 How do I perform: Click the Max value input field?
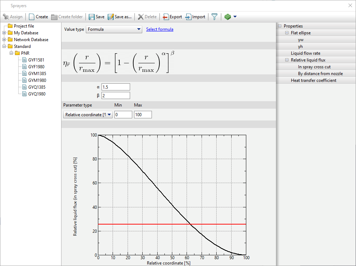(x=143, y=115)
